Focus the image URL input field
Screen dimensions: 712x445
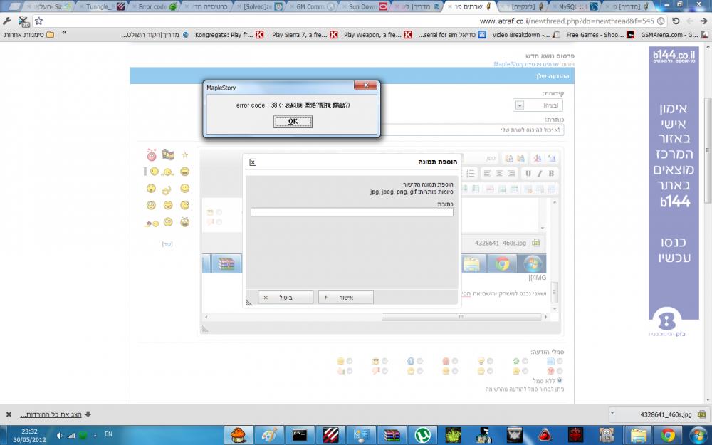352,212
